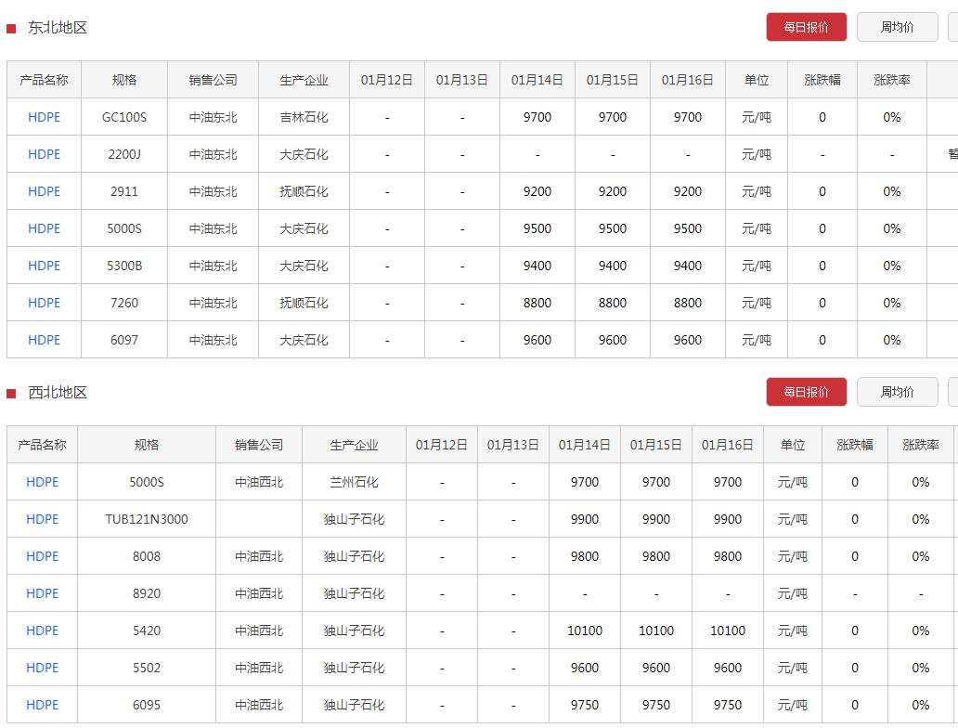Click 中油东北 in the GC100S row
This screenshot has height=728, width=958.
[213, 117]
